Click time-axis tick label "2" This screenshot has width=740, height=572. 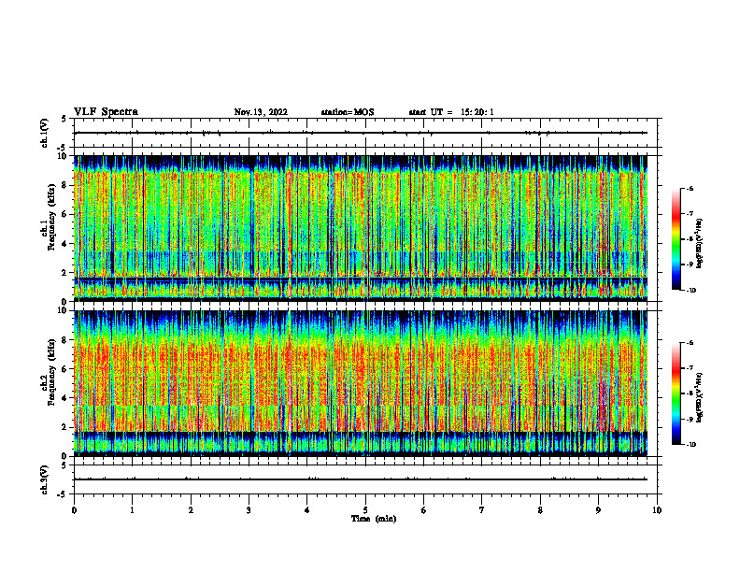pos(191,510)
